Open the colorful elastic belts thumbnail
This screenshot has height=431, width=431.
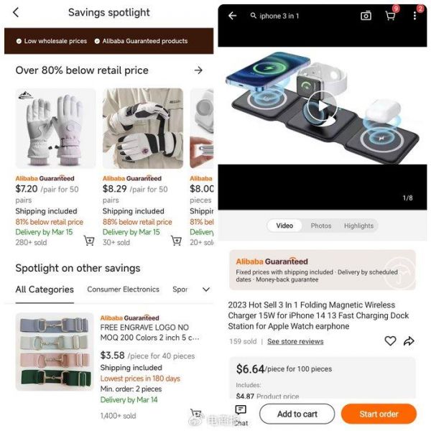click(55, 351)
